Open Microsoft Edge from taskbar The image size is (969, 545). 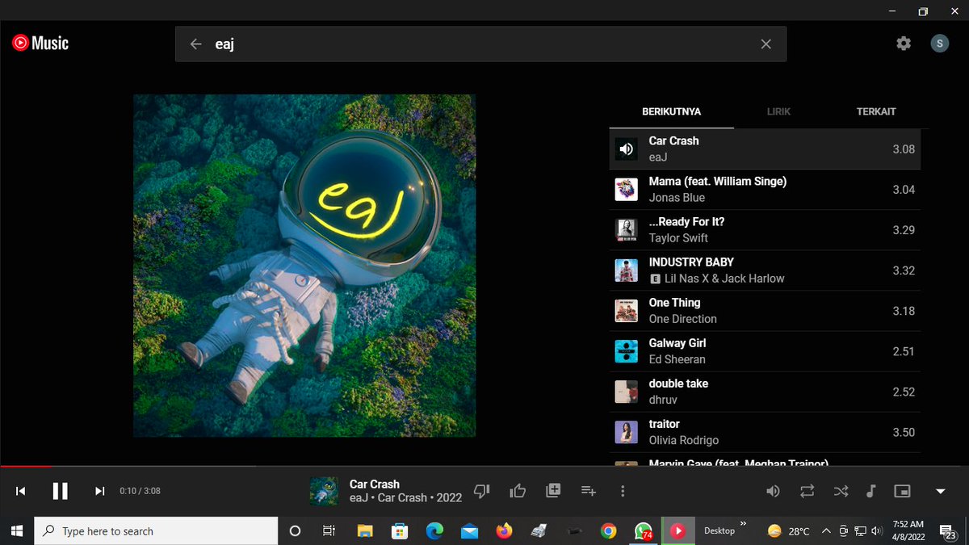[434, 530]
